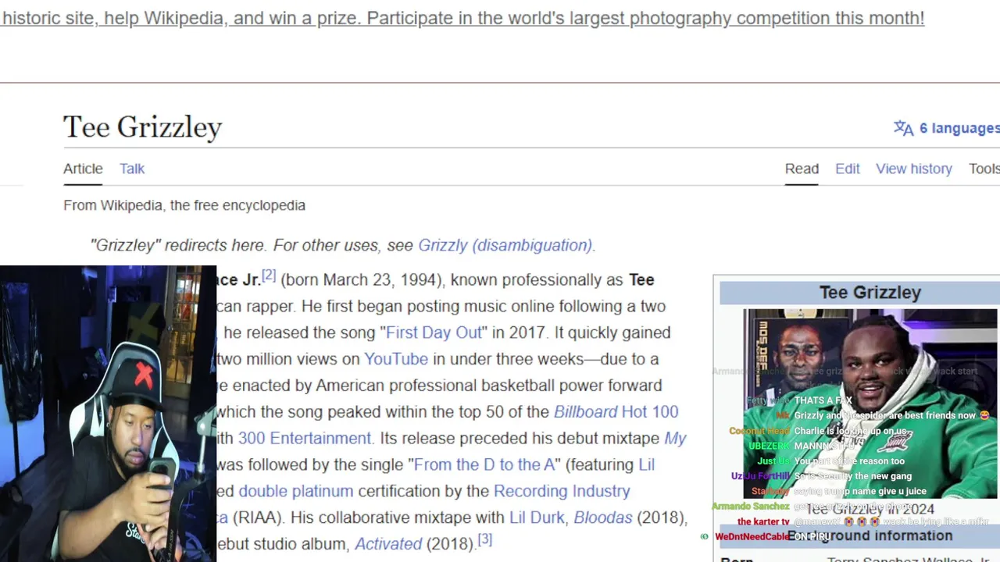
Task: Select the Read tab
Action: [x=802, y=169]
